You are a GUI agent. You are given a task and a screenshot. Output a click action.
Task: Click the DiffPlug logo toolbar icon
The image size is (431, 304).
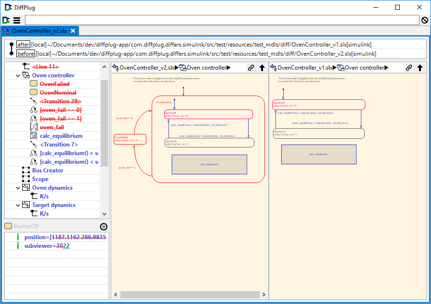[6, 20]
